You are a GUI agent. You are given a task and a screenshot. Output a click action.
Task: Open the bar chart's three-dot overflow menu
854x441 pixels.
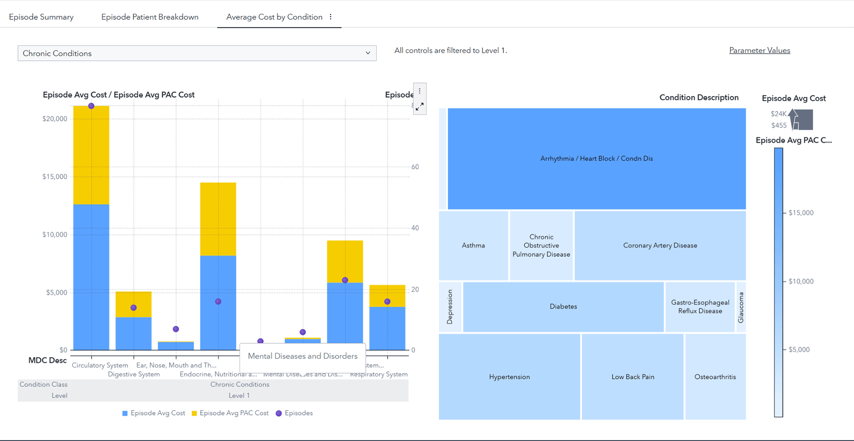click(419, 90)
